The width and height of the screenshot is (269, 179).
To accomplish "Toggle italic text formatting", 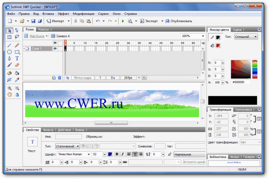I will [x=122, y=154].
